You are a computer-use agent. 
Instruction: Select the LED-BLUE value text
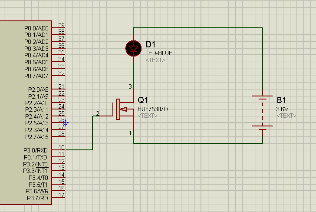(x=158, y=53)
